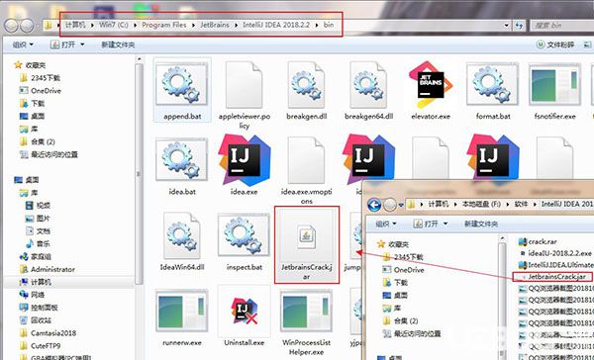Screen dimensions: 594x360
Task: Open the 组织 menu in bin window
Action: click(x=23, y=45)
